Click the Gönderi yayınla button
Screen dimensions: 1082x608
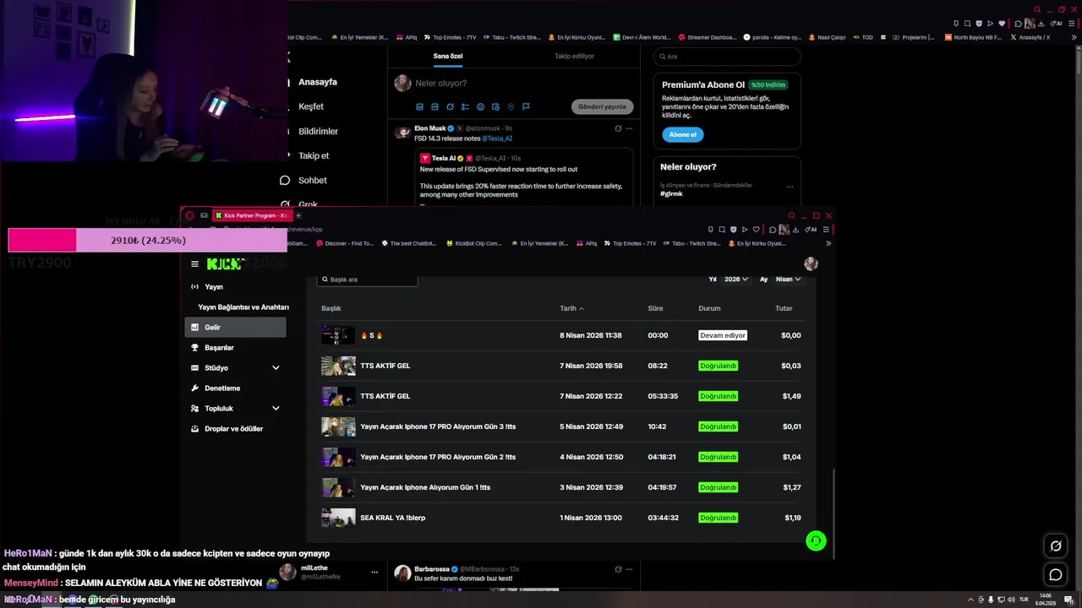click(603, 107)
